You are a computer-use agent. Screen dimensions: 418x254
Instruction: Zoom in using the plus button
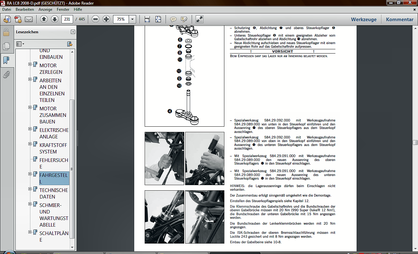(106, 19)
